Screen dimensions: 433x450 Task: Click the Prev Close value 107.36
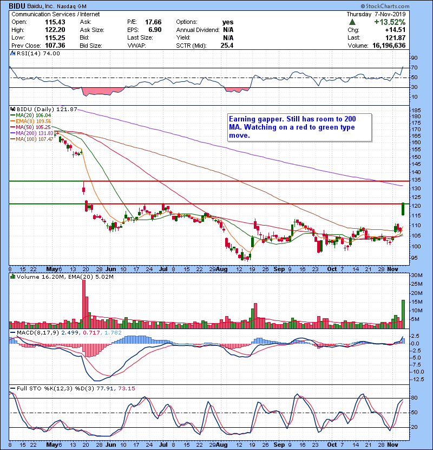point(55,46)
